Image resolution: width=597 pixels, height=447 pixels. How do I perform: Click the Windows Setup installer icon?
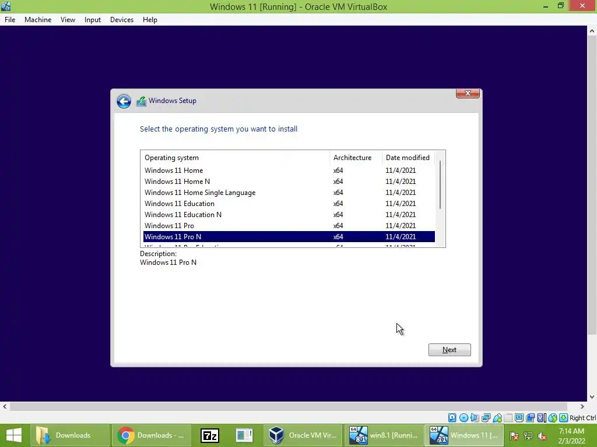click(x=141, y=101)
